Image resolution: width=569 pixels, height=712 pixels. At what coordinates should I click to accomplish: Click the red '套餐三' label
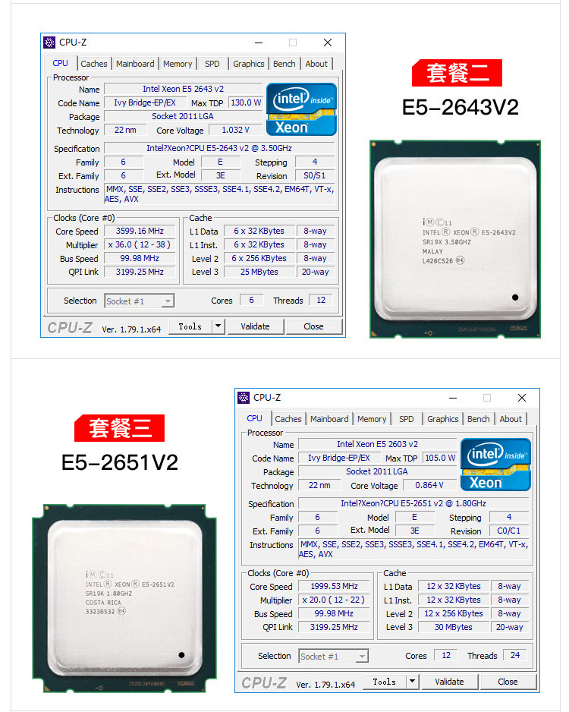(119, 428)
